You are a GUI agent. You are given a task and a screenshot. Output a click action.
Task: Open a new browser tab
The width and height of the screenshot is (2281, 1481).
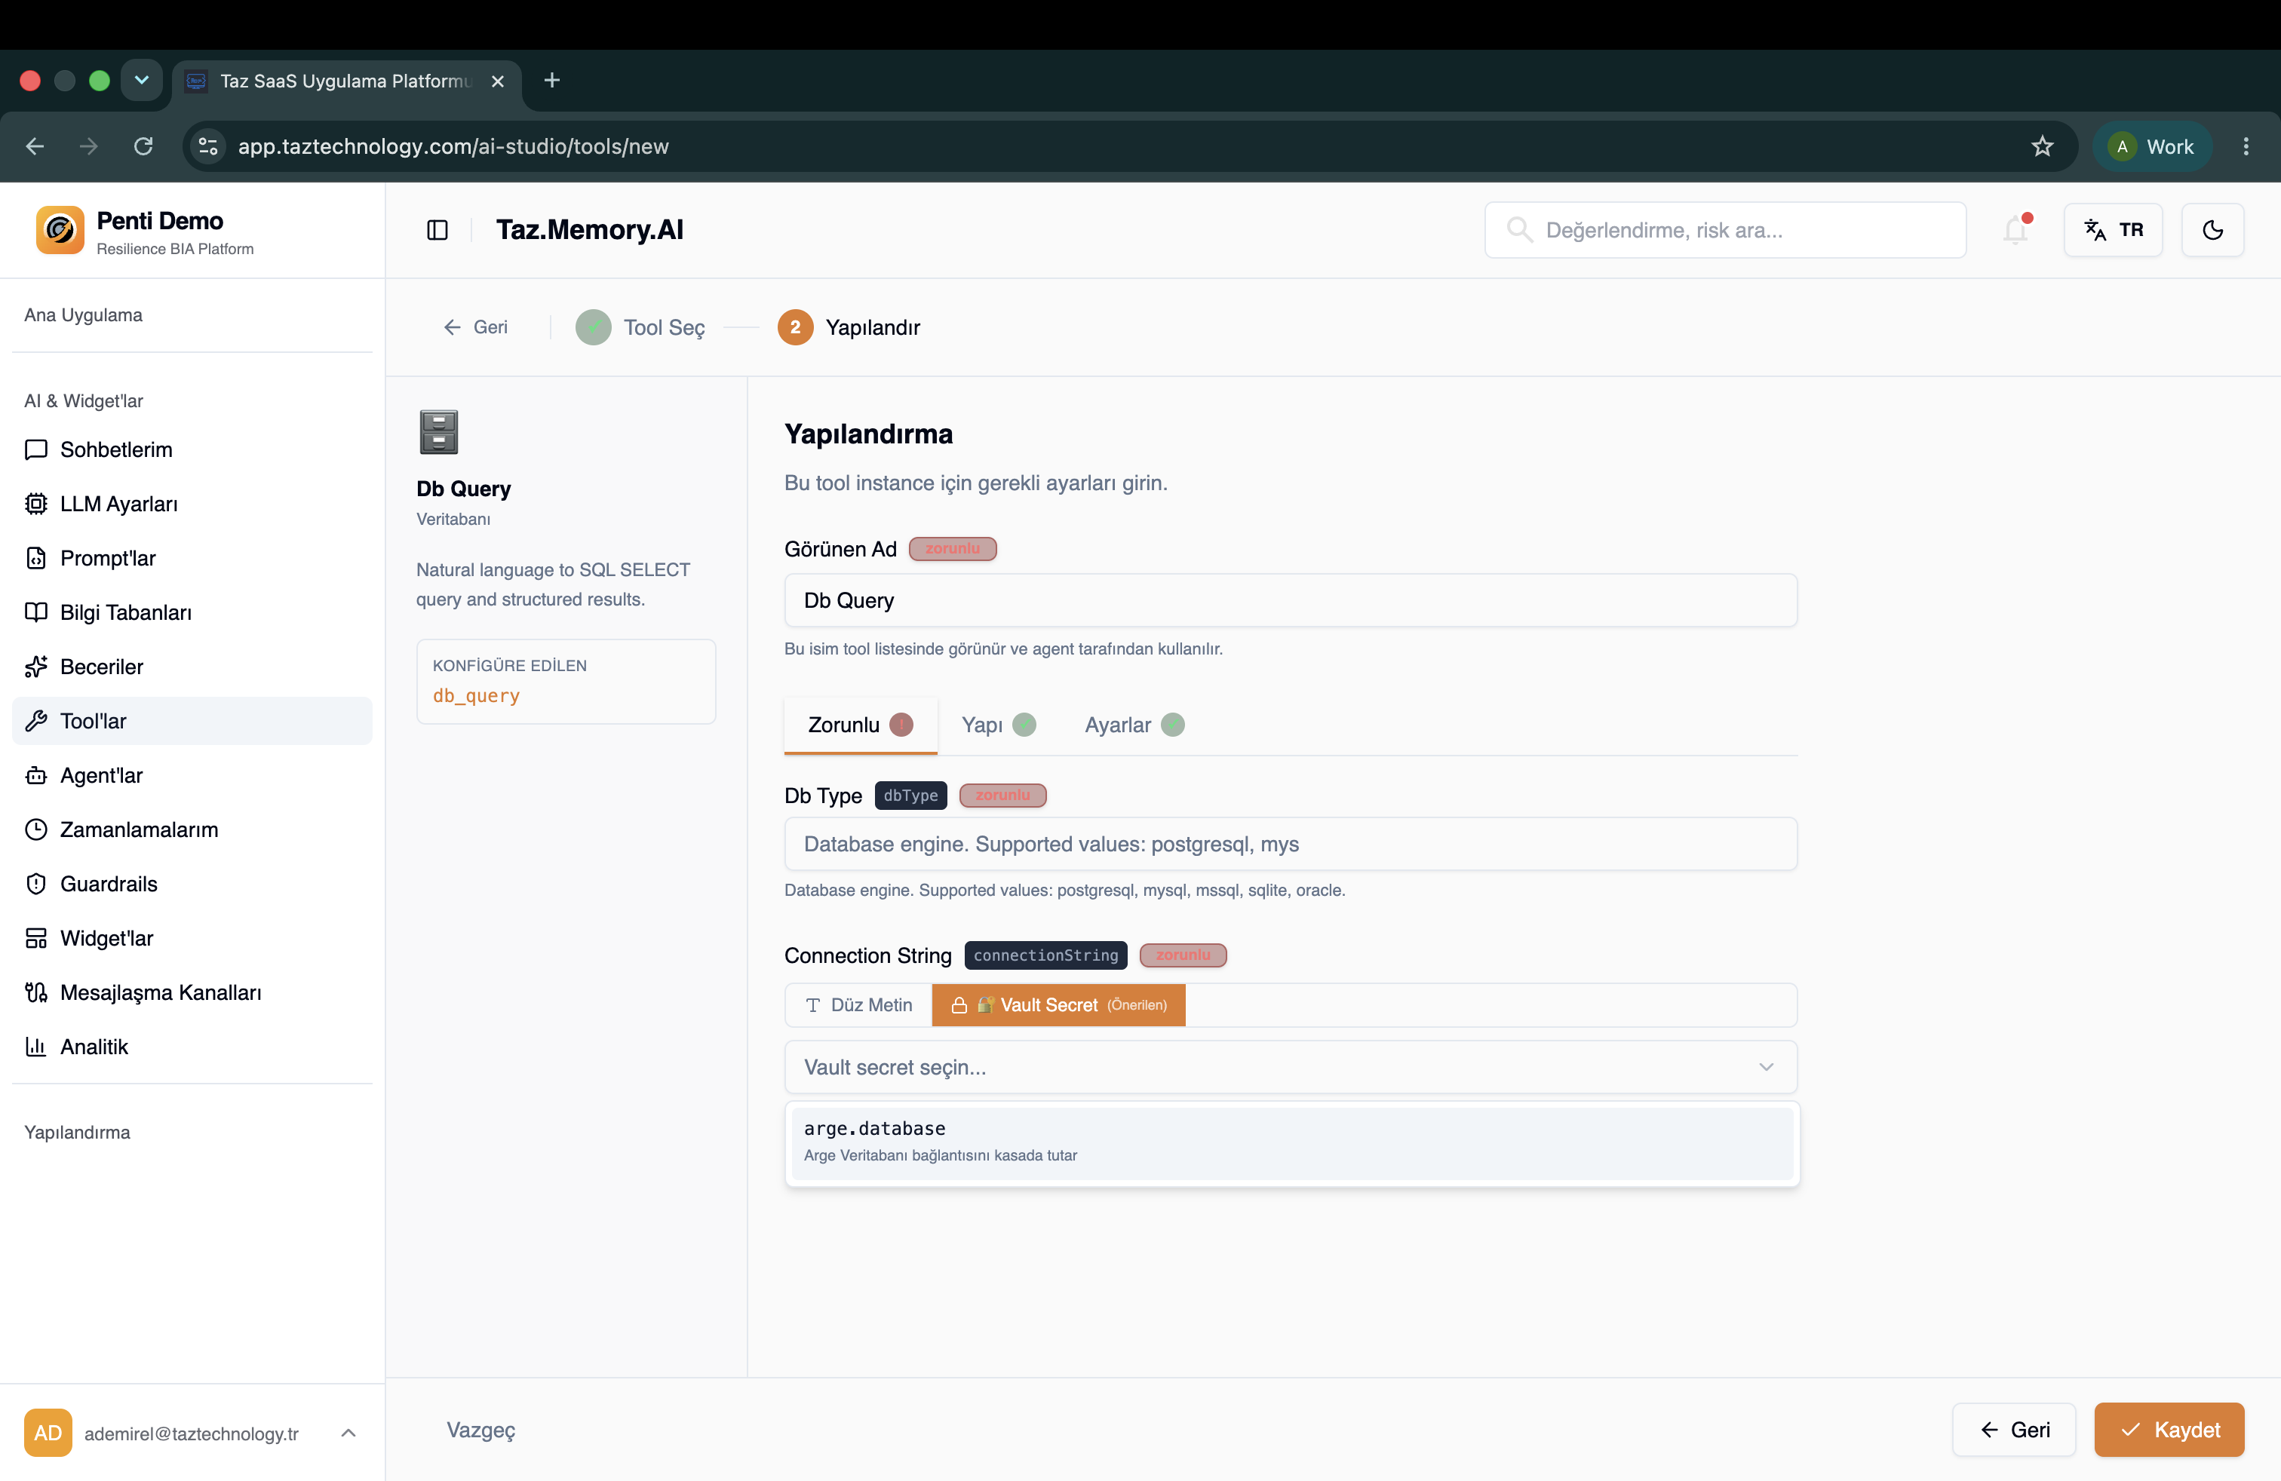pyautogui.click(x=551, y=81)
